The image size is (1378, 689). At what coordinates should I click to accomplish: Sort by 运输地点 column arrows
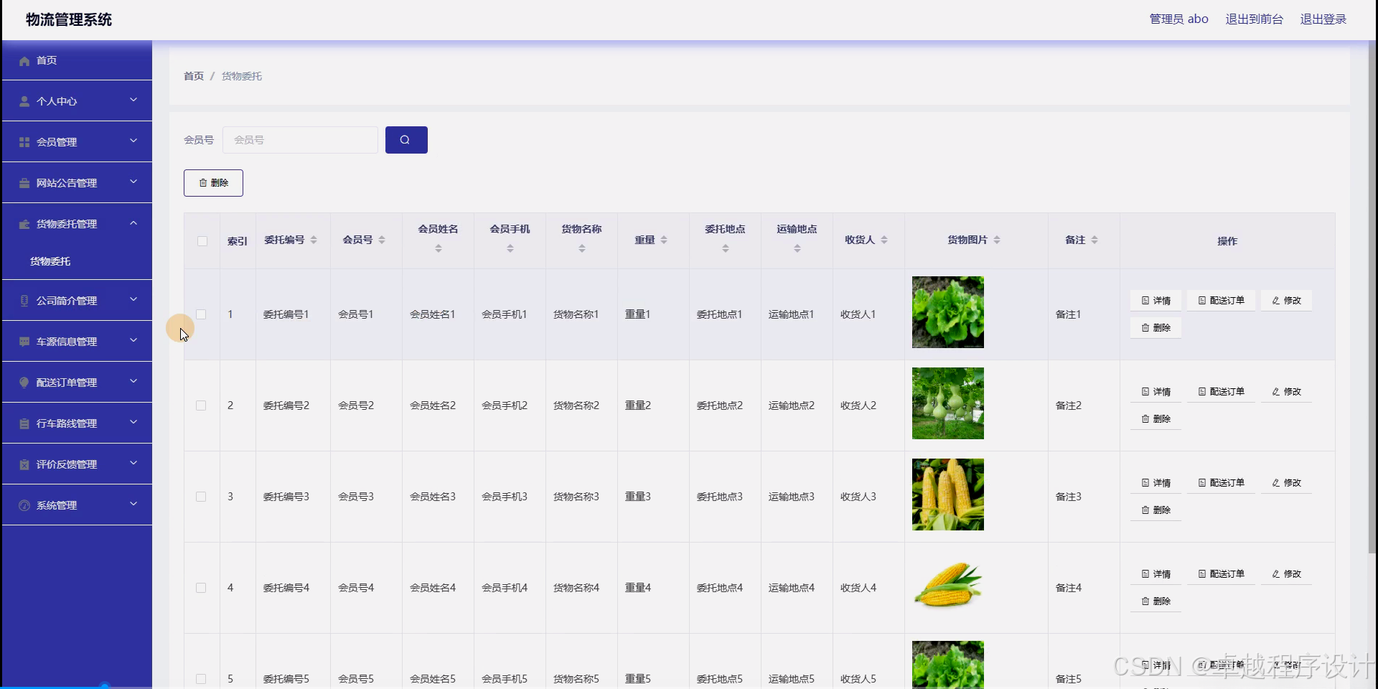(797, 248)
